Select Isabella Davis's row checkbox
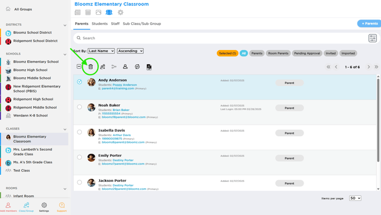Image resolution: width=381 pixels, height=215 pixels. tap(80, 132)
